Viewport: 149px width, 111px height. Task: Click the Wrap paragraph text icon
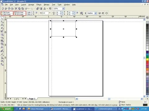pos(82,13)
